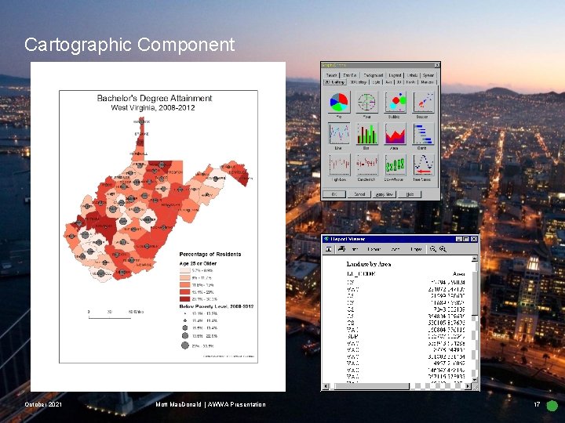Click Report Viewer horizontal scrollbar right arrow
Image resolution: width=565 pixels, height=423 pixels.
pos(468,386)
